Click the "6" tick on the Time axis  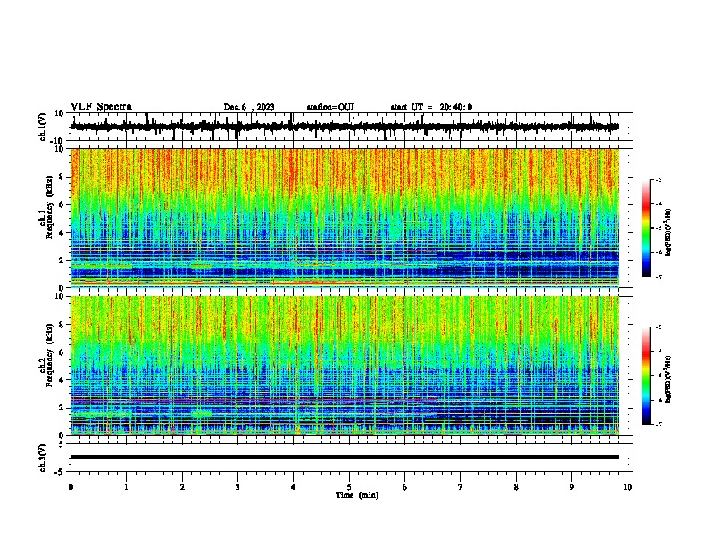pyautogui.click(x=405, y=487)
